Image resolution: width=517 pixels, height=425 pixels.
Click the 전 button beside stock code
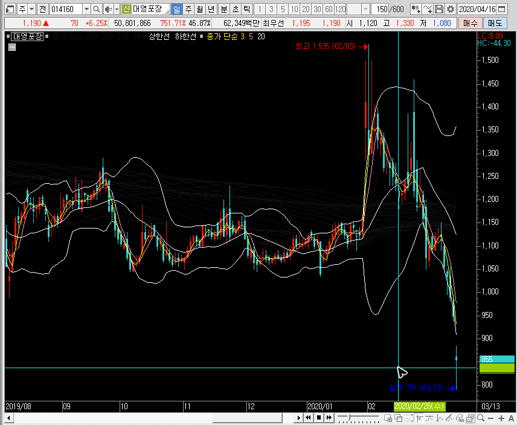click(x=42, y=9)
